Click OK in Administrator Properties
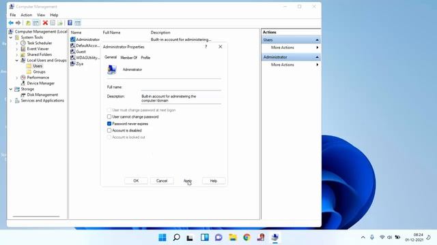This screenshot has height=245, width=437. [x=136, y=181]
